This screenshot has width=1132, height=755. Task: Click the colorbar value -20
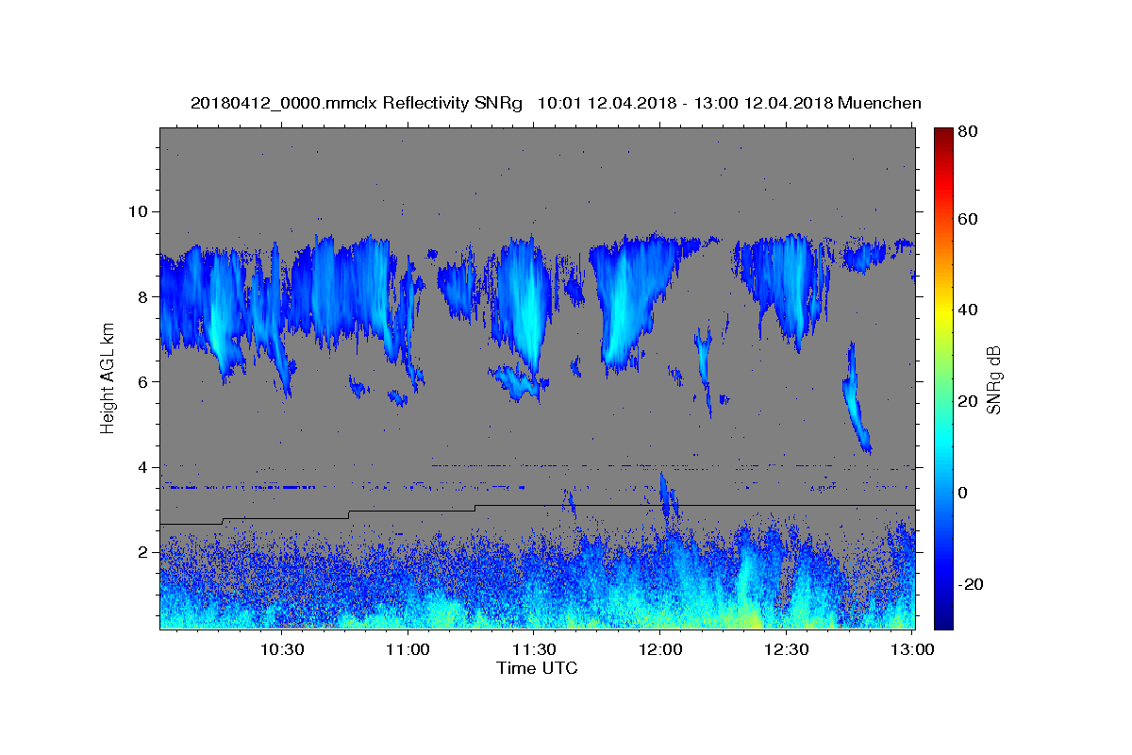(971, 584)
